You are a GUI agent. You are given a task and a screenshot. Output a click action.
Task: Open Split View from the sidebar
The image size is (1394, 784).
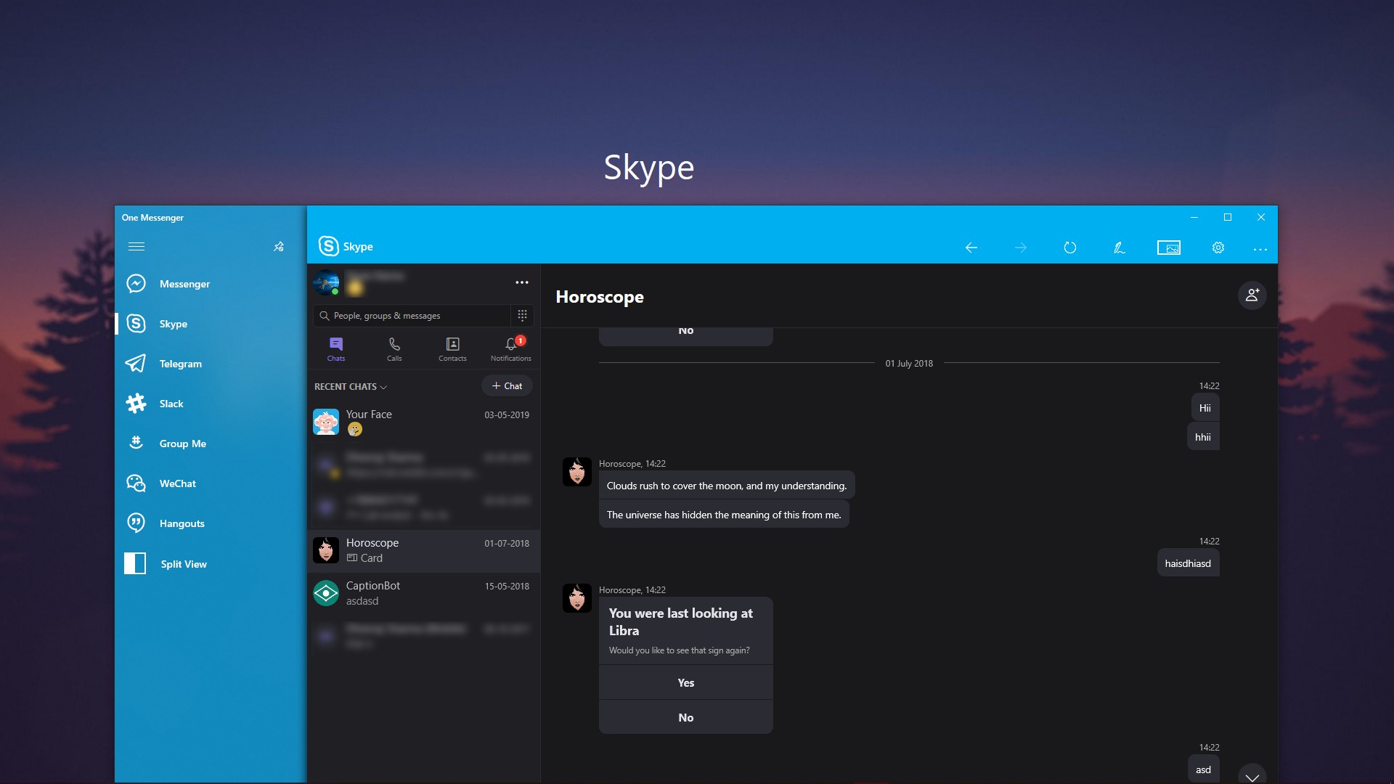point(184,563)
